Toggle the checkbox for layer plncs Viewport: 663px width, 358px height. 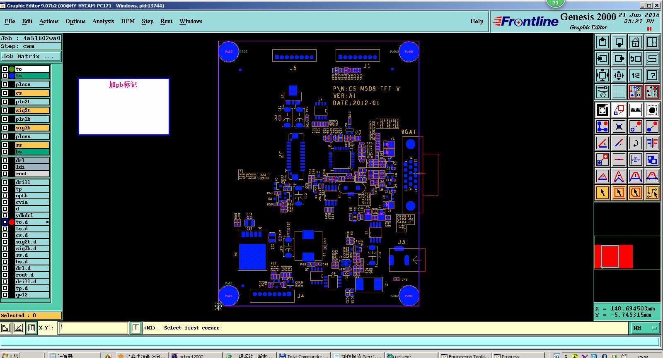(5, 84)
